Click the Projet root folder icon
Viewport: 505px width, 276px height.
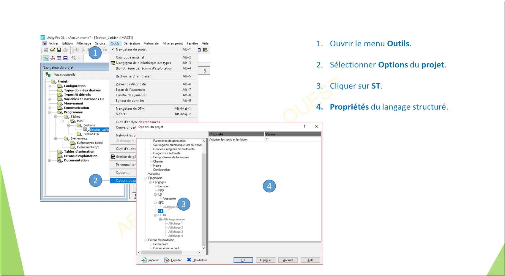[53, 81]
